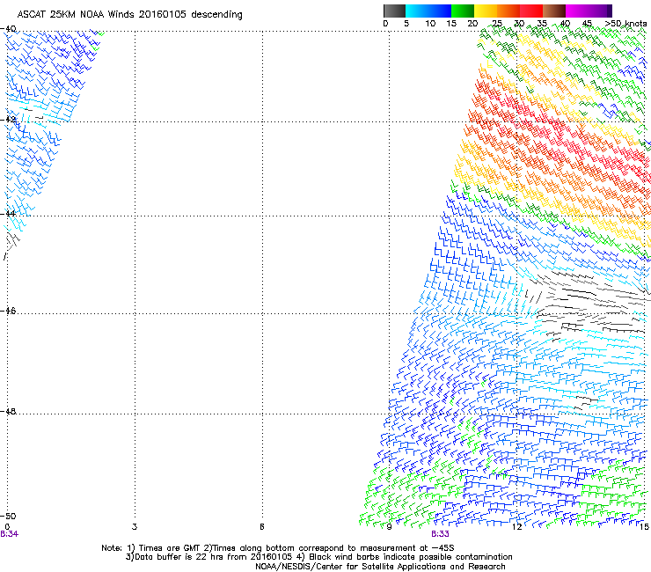Click the '-50' latitude axis label

[8, 516]
